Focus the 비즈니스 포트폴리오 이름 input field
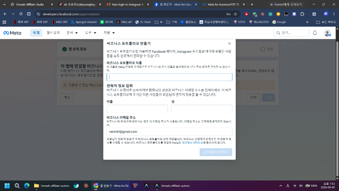339x191 pixels. click(169, 77)
